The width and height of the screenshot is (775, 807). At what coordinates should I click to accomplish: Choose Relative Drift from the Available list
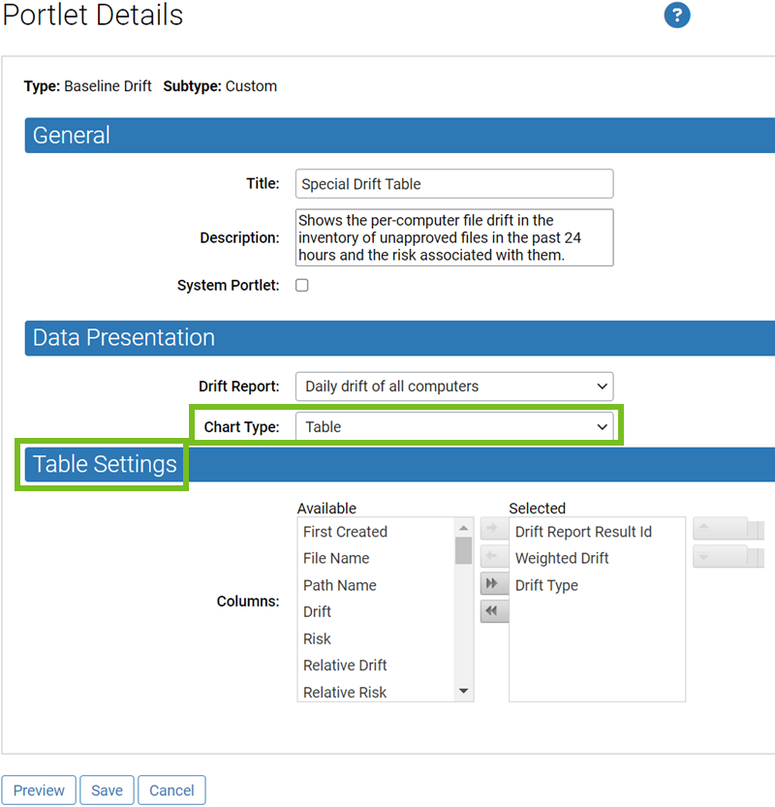pyautogui.click(x=345, y=666)
